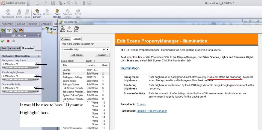Click the Save icon in top toolbar
Screen dimensions: 262x130
tap(53, 3)
